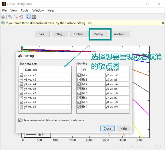Select 'y6 vs. x6' in fit 6 row
Image resolution: width=165 pixels, height=150 pixels.
[x=111, y=93]
